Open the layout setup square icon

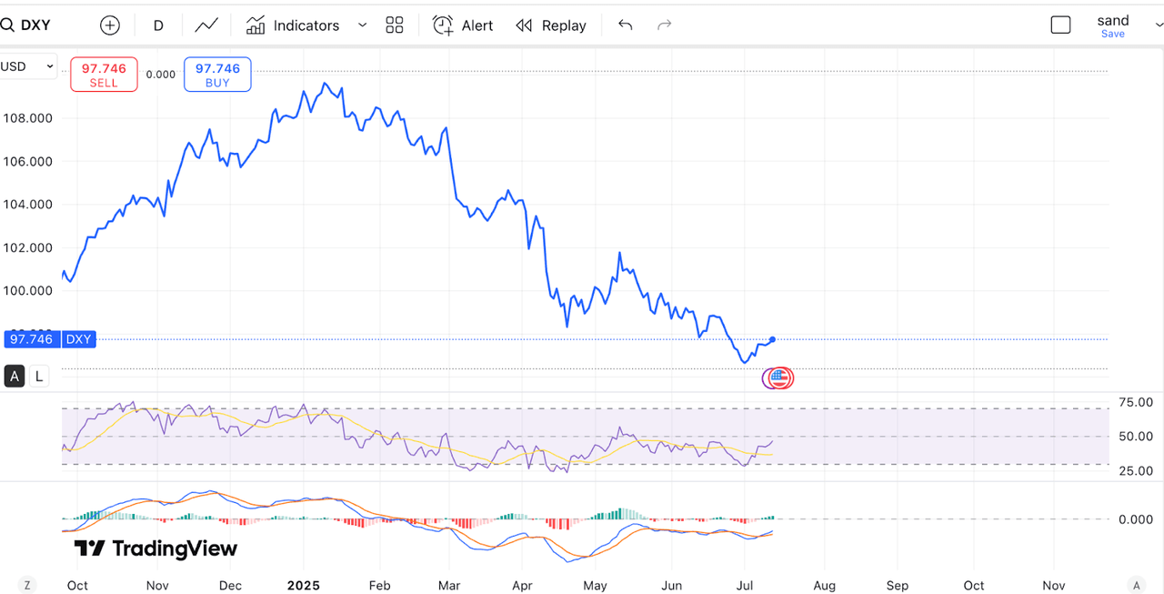pos(1060,25)
